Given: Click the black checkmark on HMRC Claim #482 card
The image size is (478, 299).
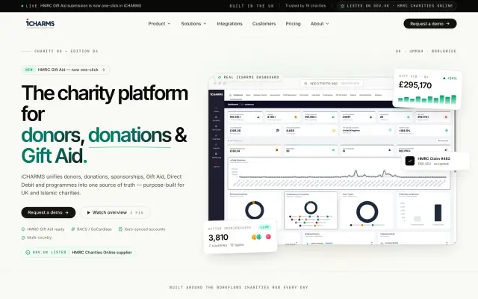Looking at the screenshot, I should [410, 161].
